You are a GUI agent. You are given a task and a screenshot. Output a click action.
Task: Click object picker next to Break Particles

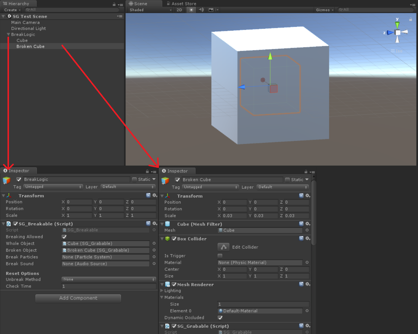[x=154, y=257]
